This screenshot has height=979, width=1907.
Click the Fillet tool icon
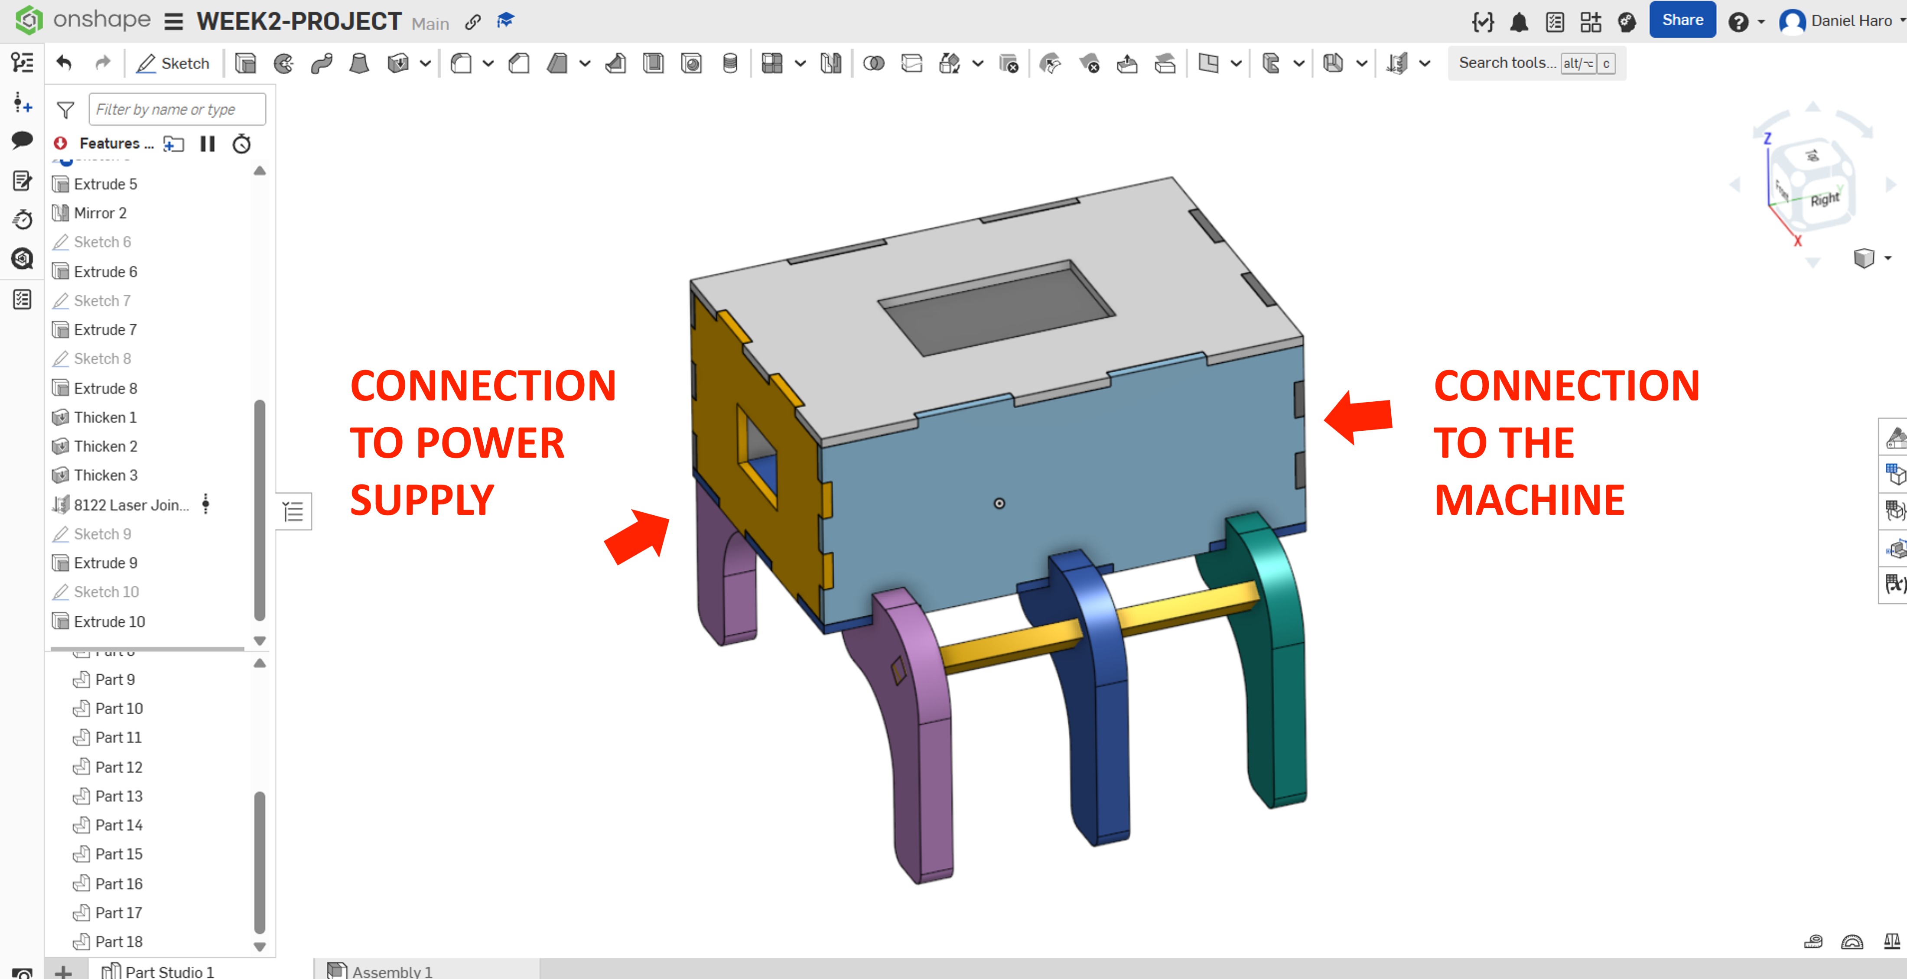pyautogui.click(x=461, y=64)
